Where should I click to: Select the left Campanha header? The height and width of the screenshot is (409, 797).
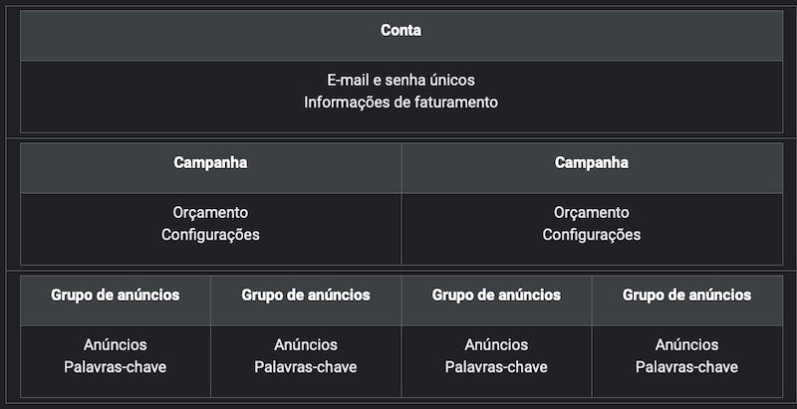pyautogui.click(x=210, y=168)
